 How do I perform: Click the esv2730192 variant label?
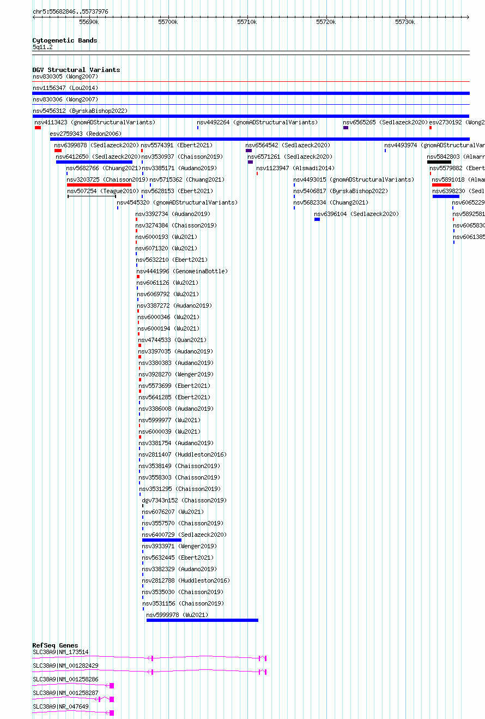pos(457,122)
